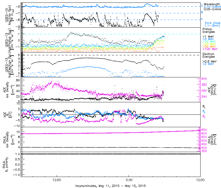Screen dimensions: 221x188
Task: Click the 'ACE Velocity [km/s]' axis label
Action: point(213,90)
